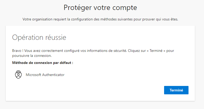Click the word "Opération" in card heading
This screenshot has height=109, width=204.
click(28, 37)
